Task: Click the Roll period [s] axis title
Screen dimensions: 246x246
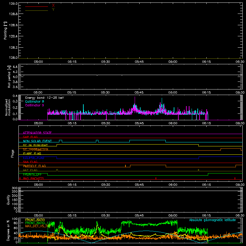Action: tap(9, 77)
